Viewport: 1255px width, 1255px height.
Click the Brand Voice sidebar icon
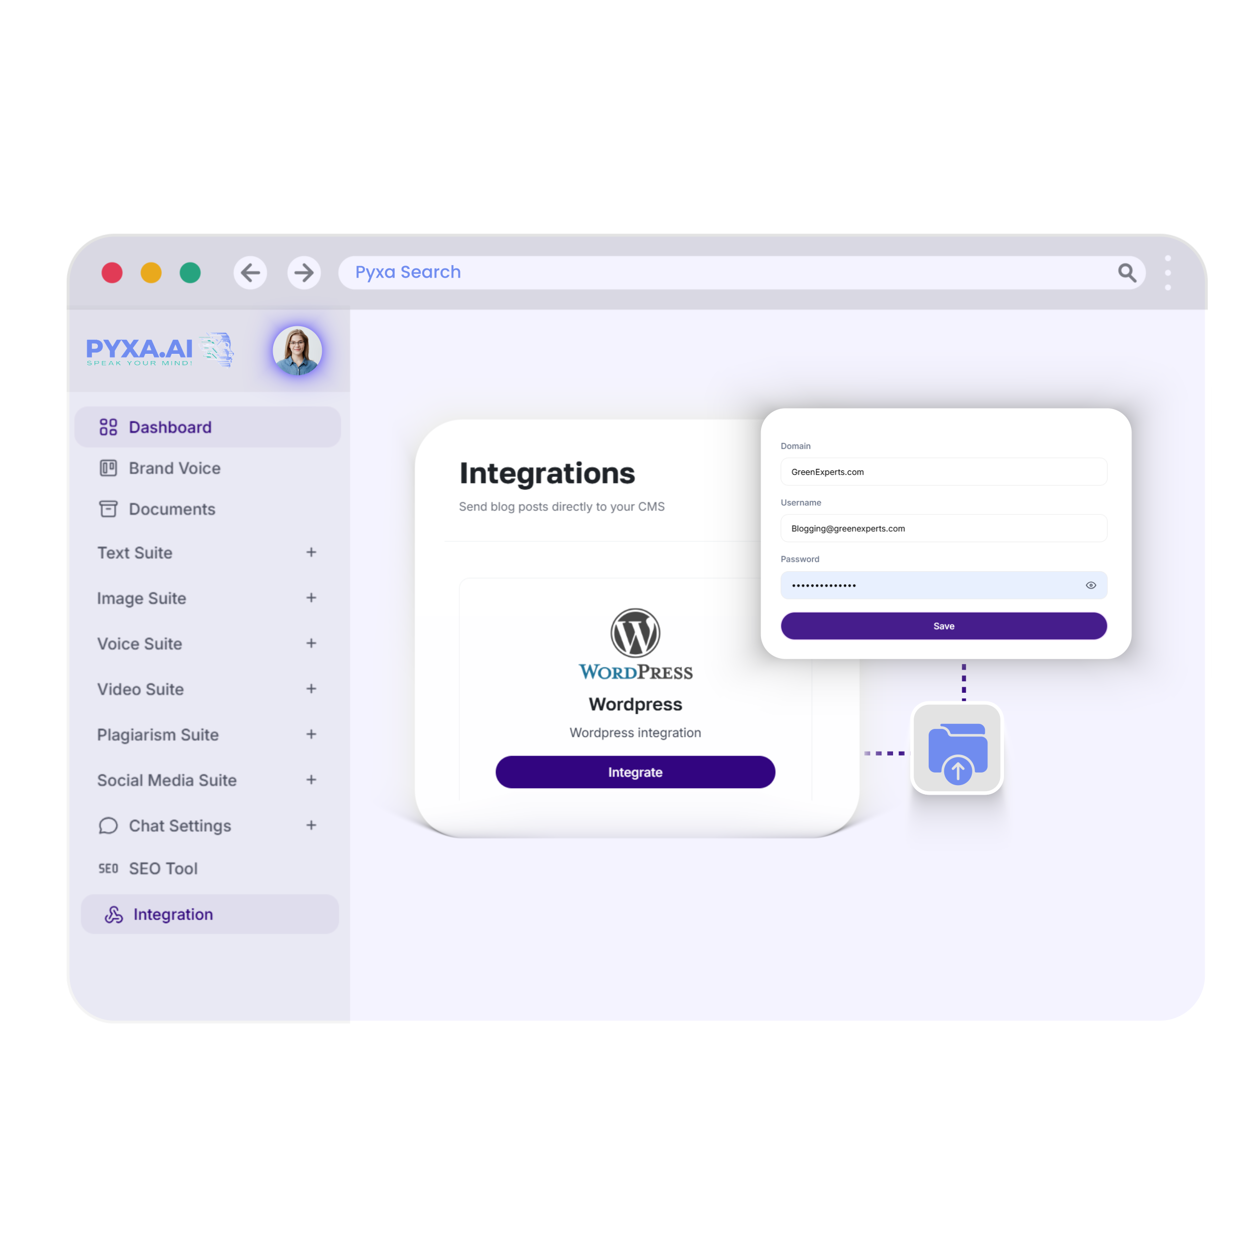[111, 468]
